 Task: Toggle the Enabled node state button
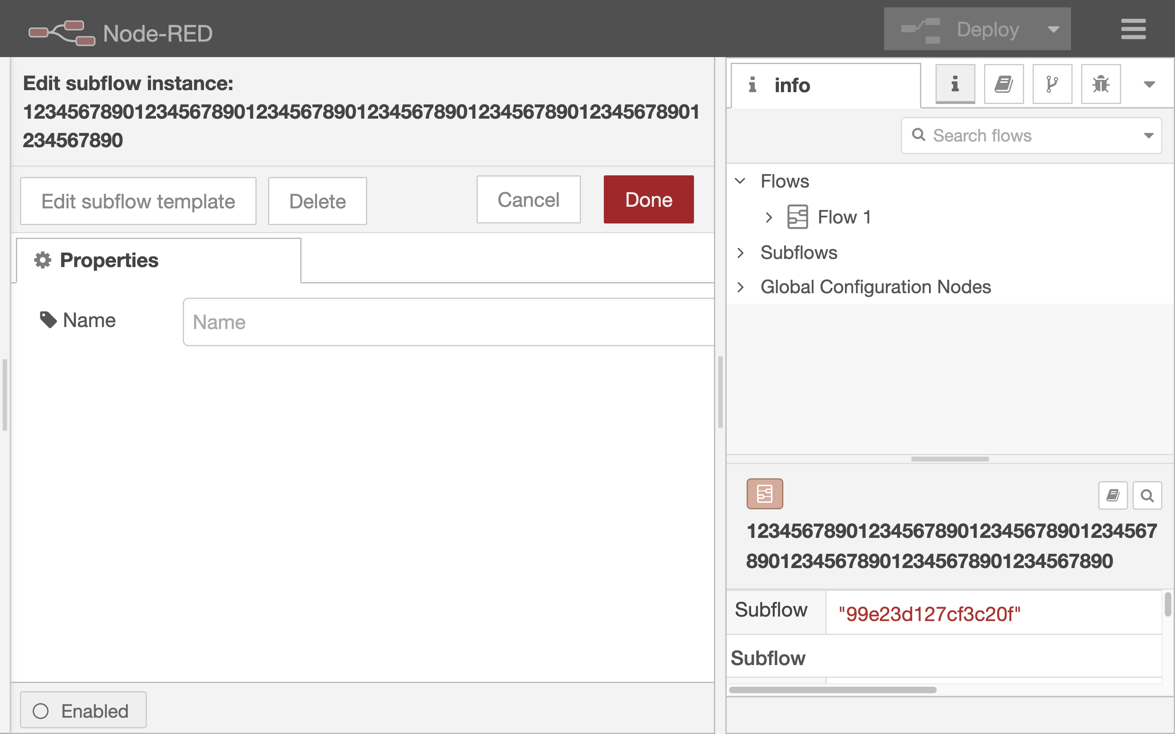pyautogui.click(x=83, y=710)
